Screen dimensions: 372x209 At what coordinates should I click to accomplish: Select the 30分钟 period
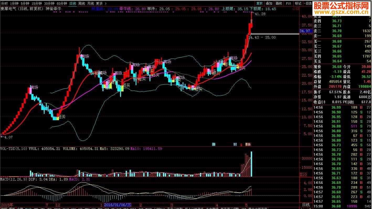click(49, 3)
